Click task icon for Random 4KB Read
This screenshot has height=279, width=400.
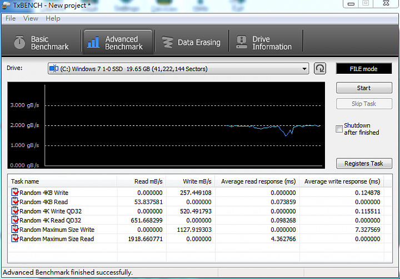(x=15, y=201)
